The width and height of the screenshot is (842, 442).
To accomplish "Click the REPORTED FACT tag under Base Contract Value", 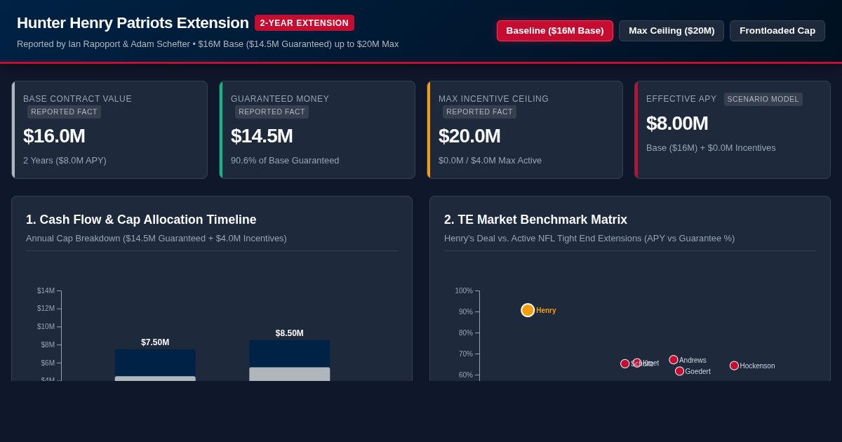I will coord(64,112).
